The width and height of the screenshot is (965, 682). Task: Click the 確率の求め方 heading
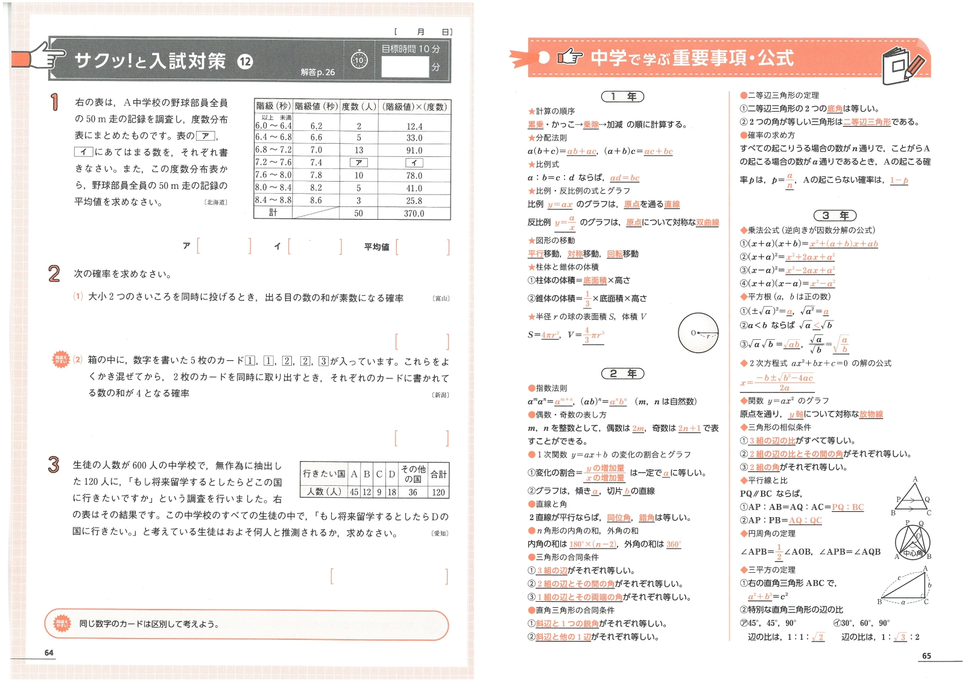767,135
